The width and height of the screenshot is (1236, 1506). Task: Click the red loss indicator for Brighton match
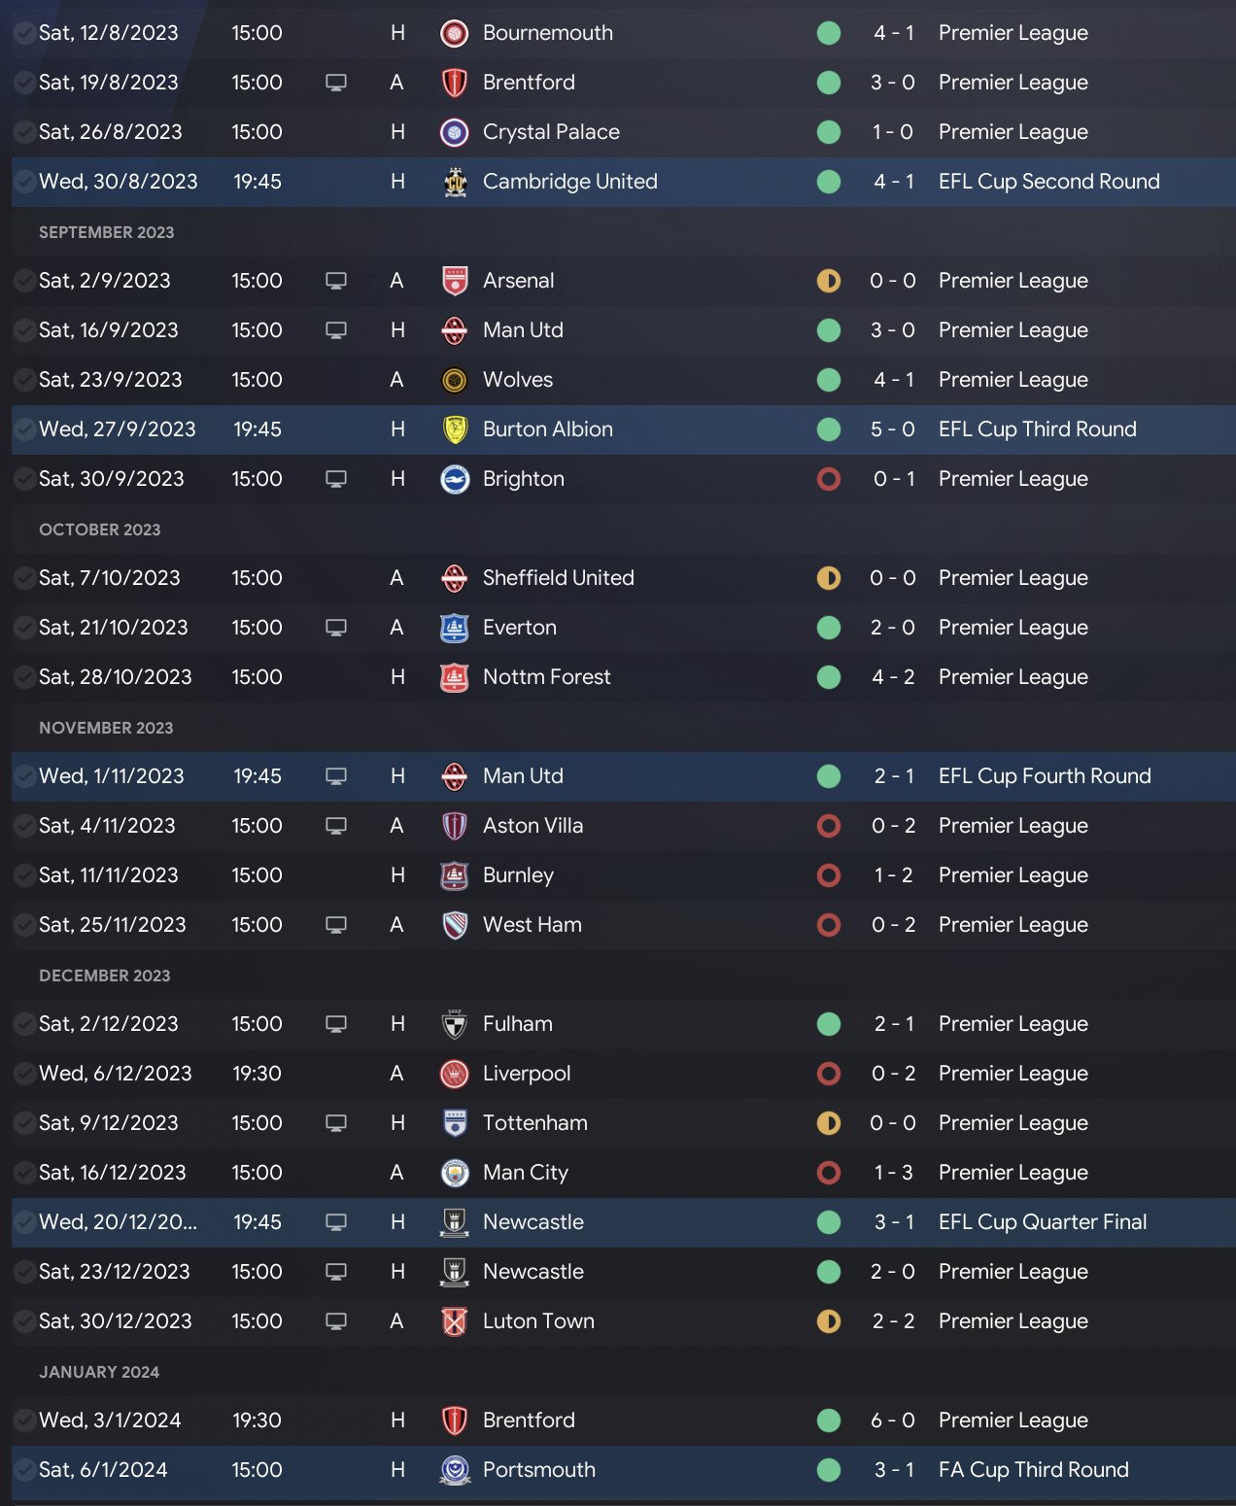coord(829,479)
